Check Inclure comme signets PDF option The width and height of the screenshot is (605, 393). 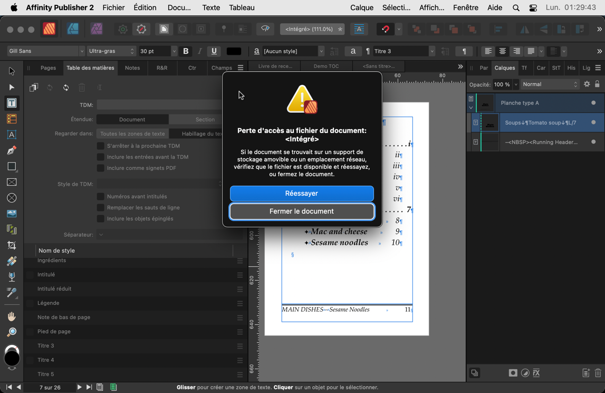click(x=100, y=168)
